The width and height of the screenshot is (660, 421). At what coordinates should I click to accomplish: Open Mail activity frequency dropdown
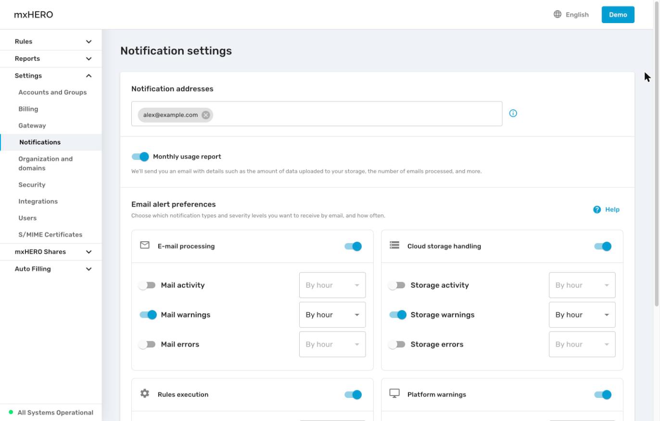(332, 285)
